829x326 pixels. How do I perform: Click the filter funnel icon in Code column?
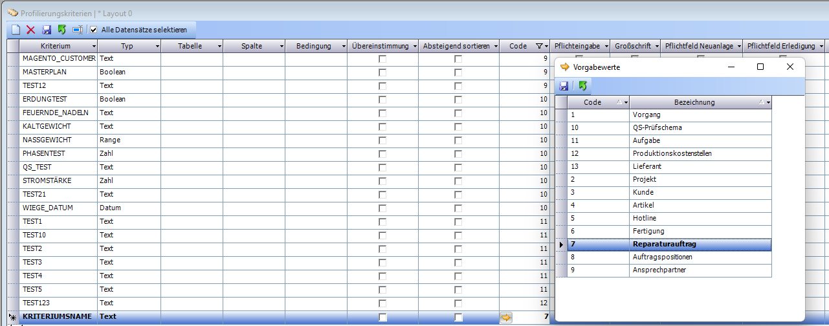click(x=540, y=47)
